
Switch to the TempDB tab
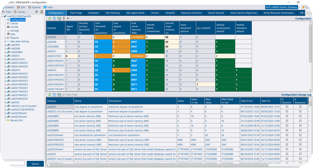170,13
